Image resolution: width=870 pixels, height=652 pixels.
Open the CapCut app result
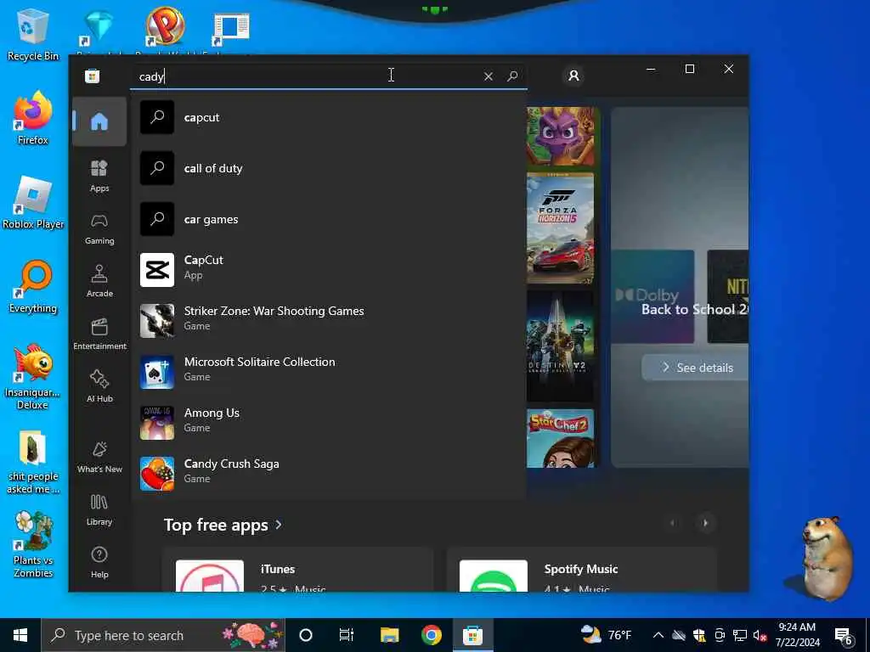[x=329, y=270]
